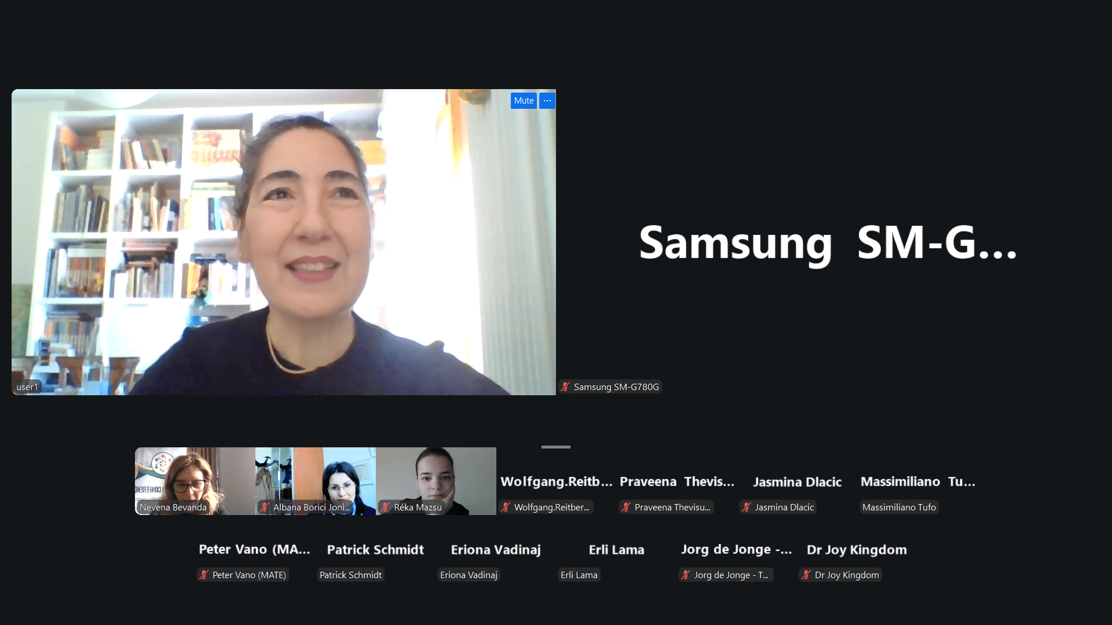Select the Patrick Schmidt participant tile
The height and width of the screenshot is (625, 1112).
tap(375, 550)
